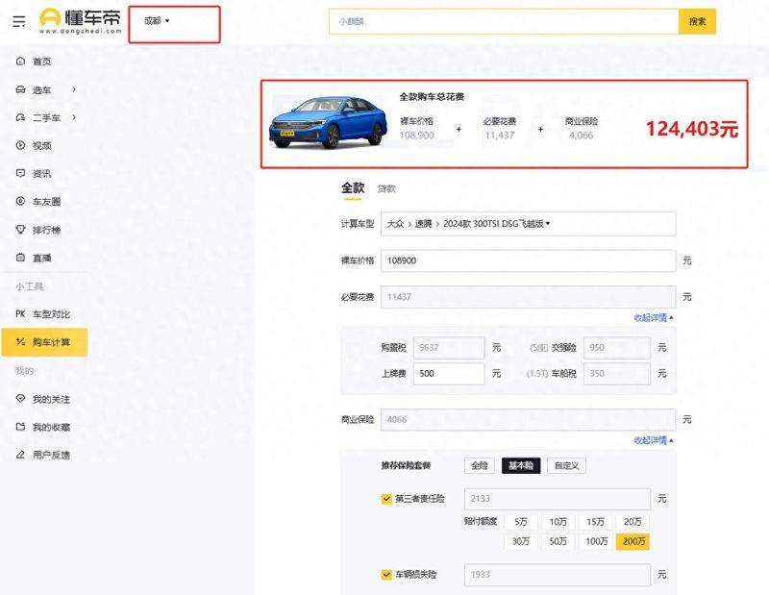Open 首页 from the sidebar

[x=41, y=62]
